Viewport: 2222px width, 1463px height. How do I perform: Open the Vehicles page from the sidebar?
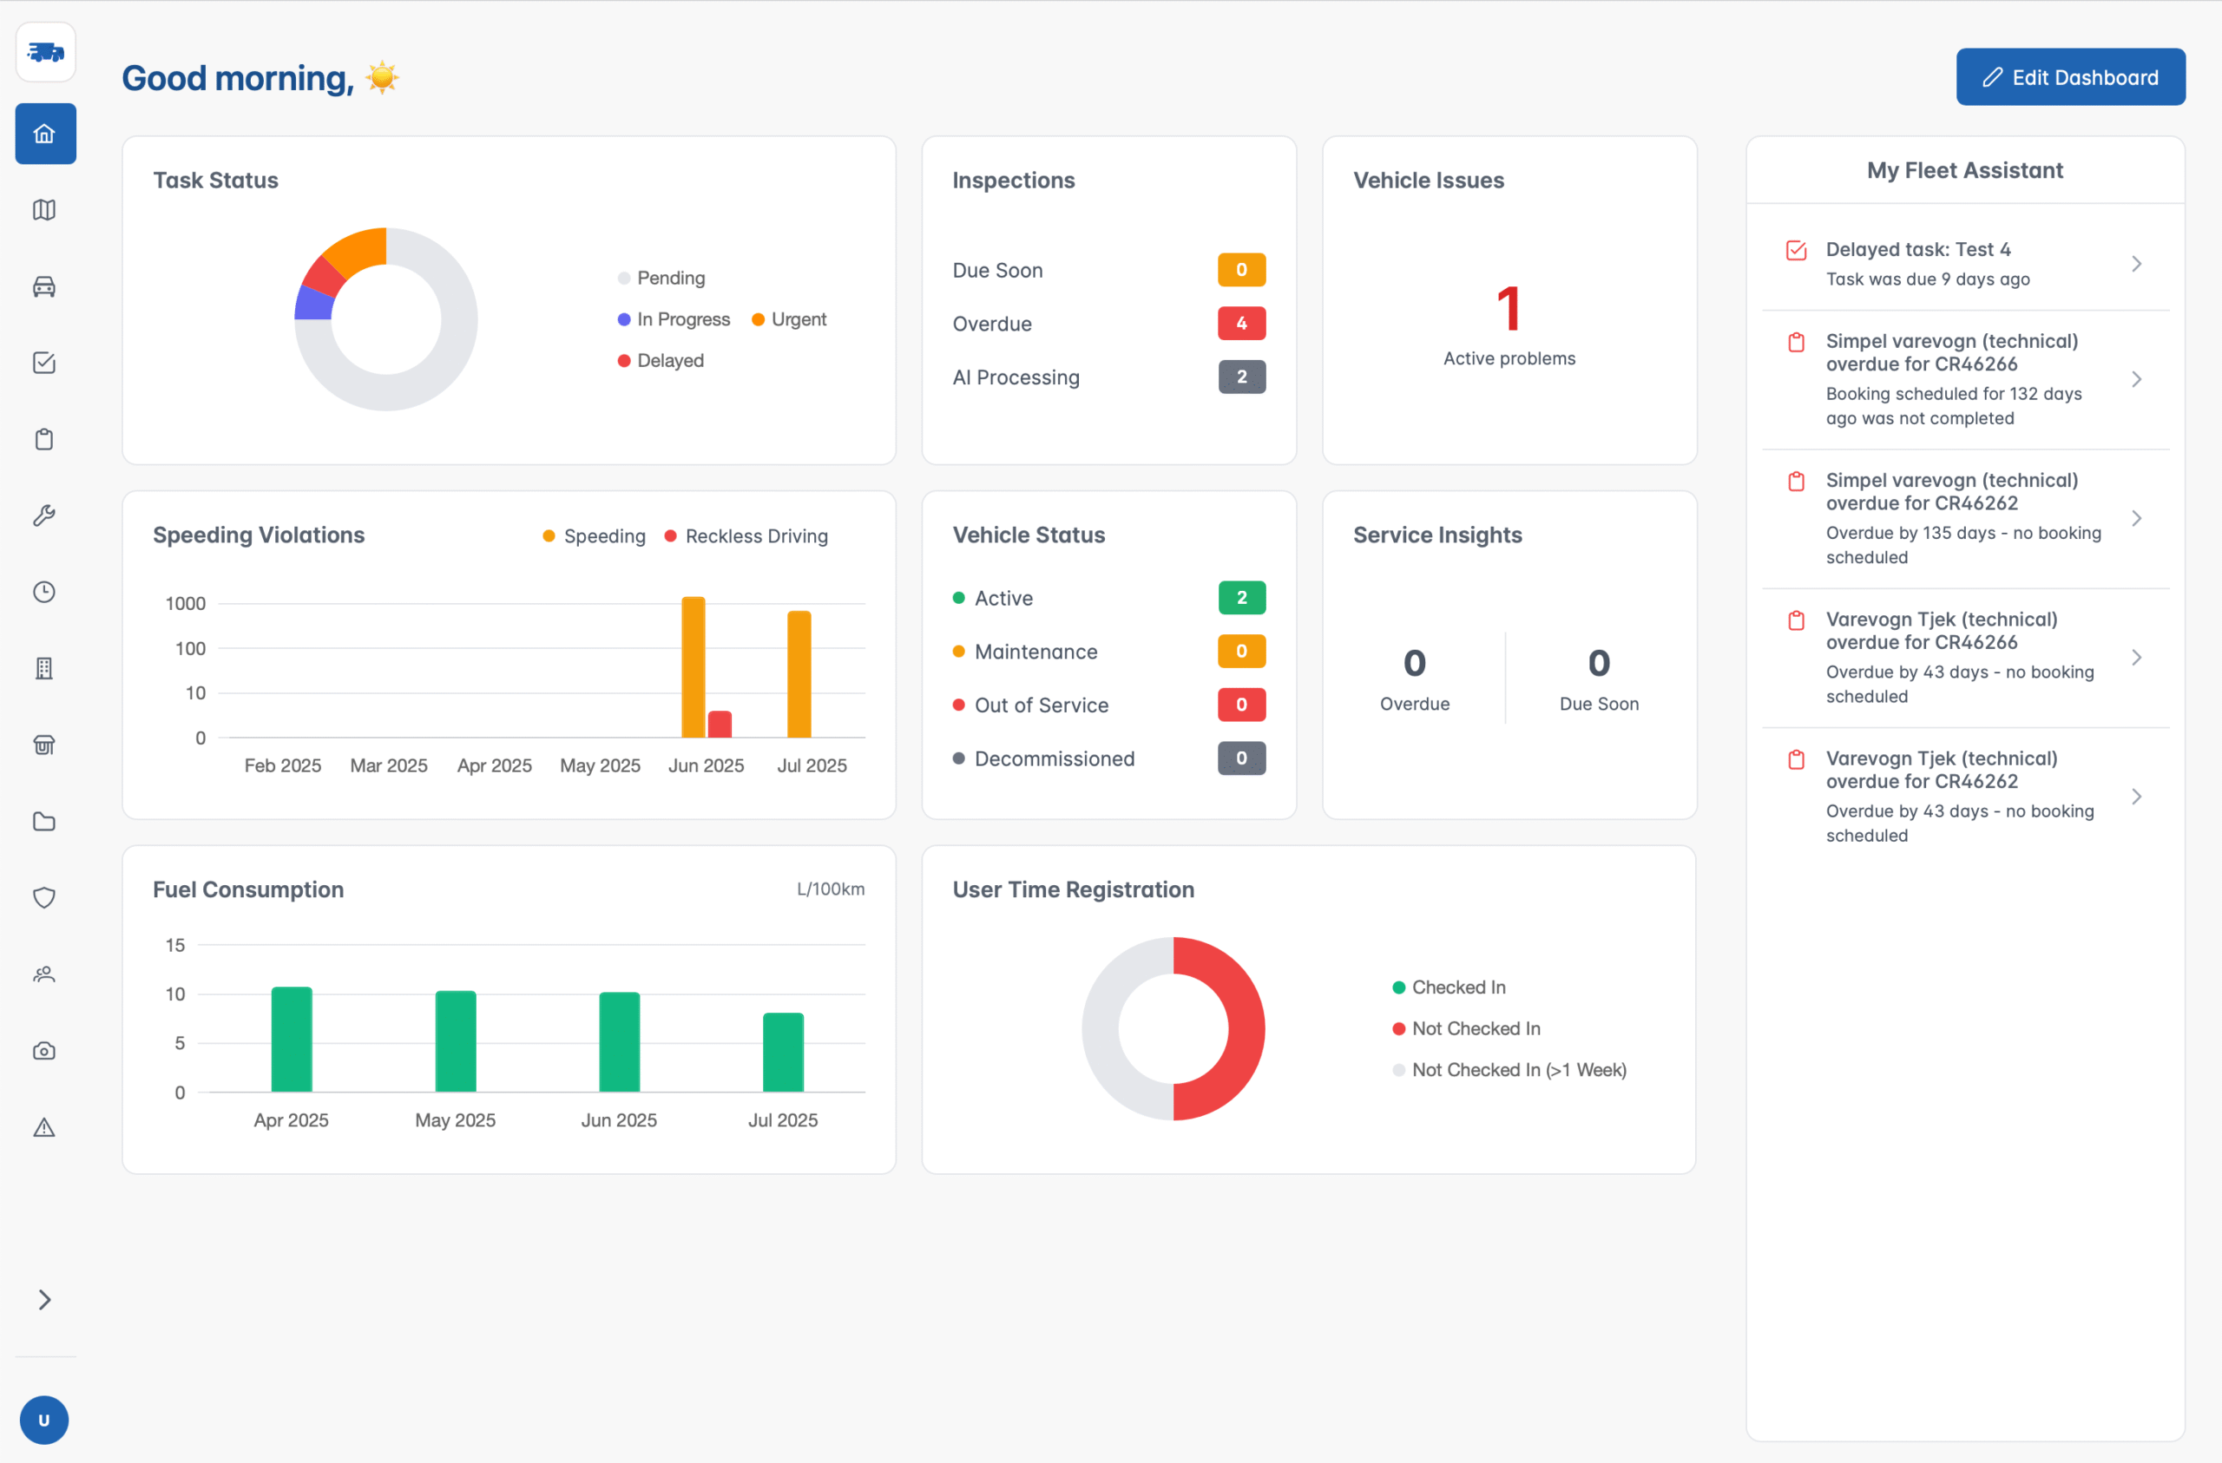(45, 286)
